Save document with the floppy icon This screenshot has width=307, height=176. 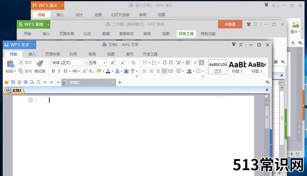tap(13, 82)
